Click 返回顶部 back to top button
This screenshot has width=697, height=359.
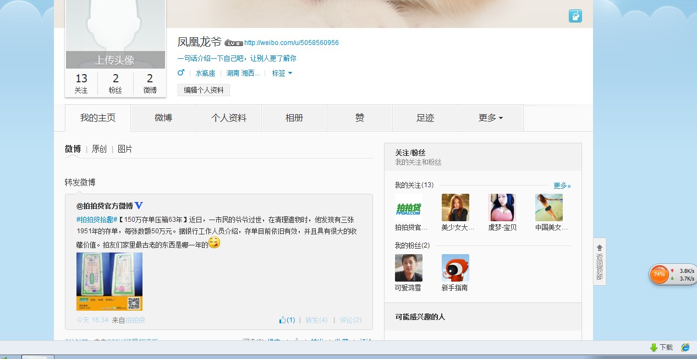[600, 262]
